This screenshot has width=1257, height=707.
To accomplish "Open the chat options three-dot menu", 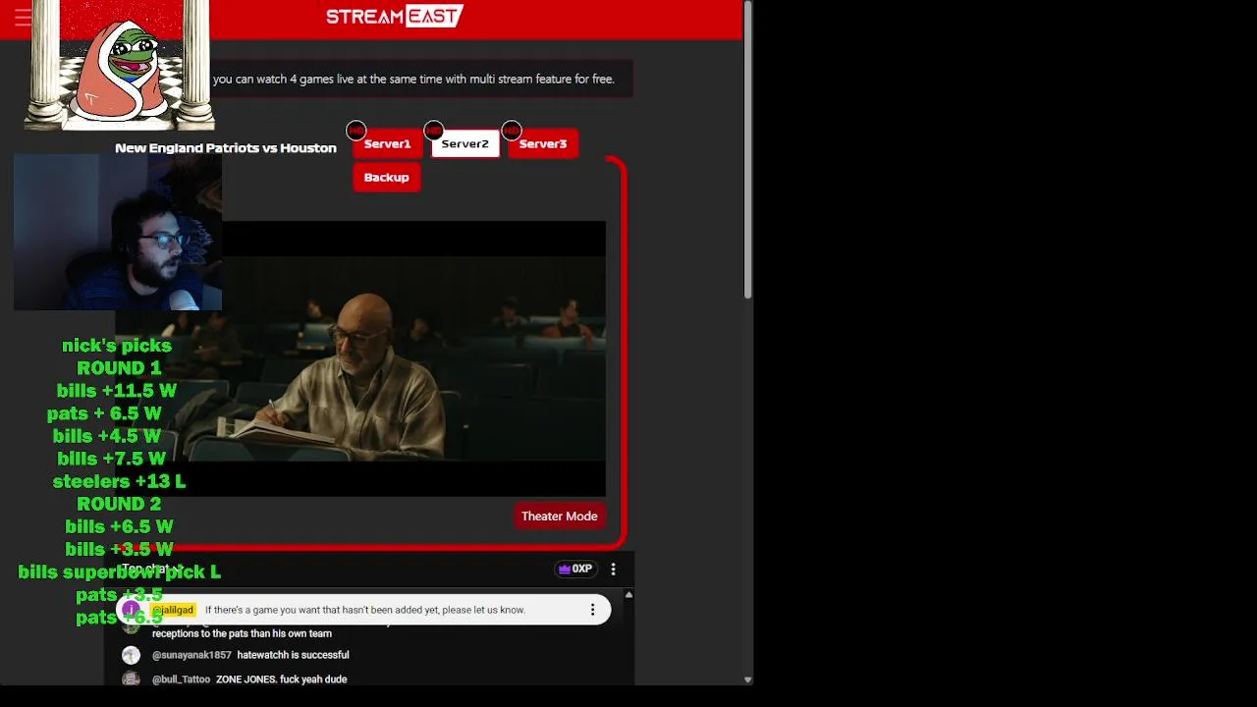I will (x=613, y=569).
